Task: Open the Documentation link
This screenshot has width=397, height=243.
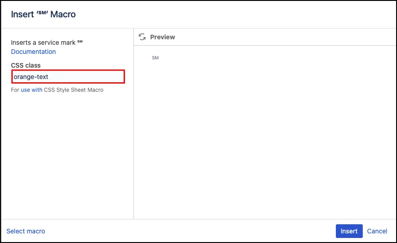Action: point(33,52)
